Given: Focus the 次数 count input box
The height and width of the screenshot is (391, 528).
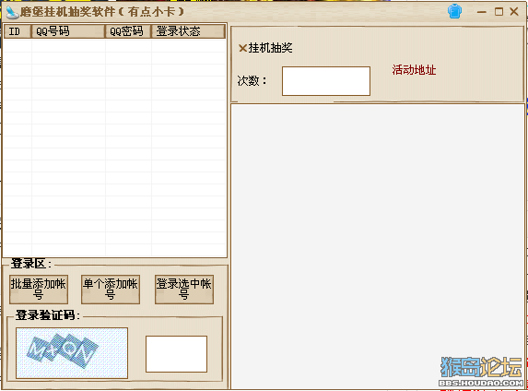Looking at the screenshot, I should tap(326, 81).
